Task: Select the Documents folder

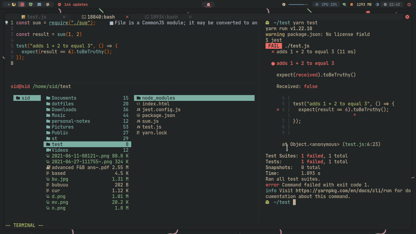Action: (87, 98)
